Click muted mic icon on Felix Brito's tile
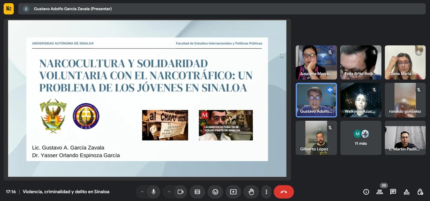The image size is (430, 201). 374,52
